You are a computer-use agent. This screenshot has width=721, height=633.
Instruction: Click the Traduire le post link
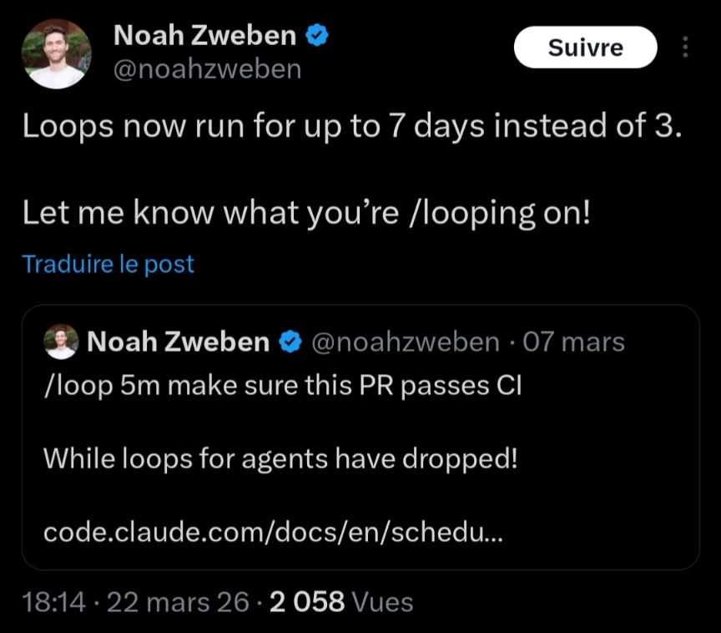[108, 264]
